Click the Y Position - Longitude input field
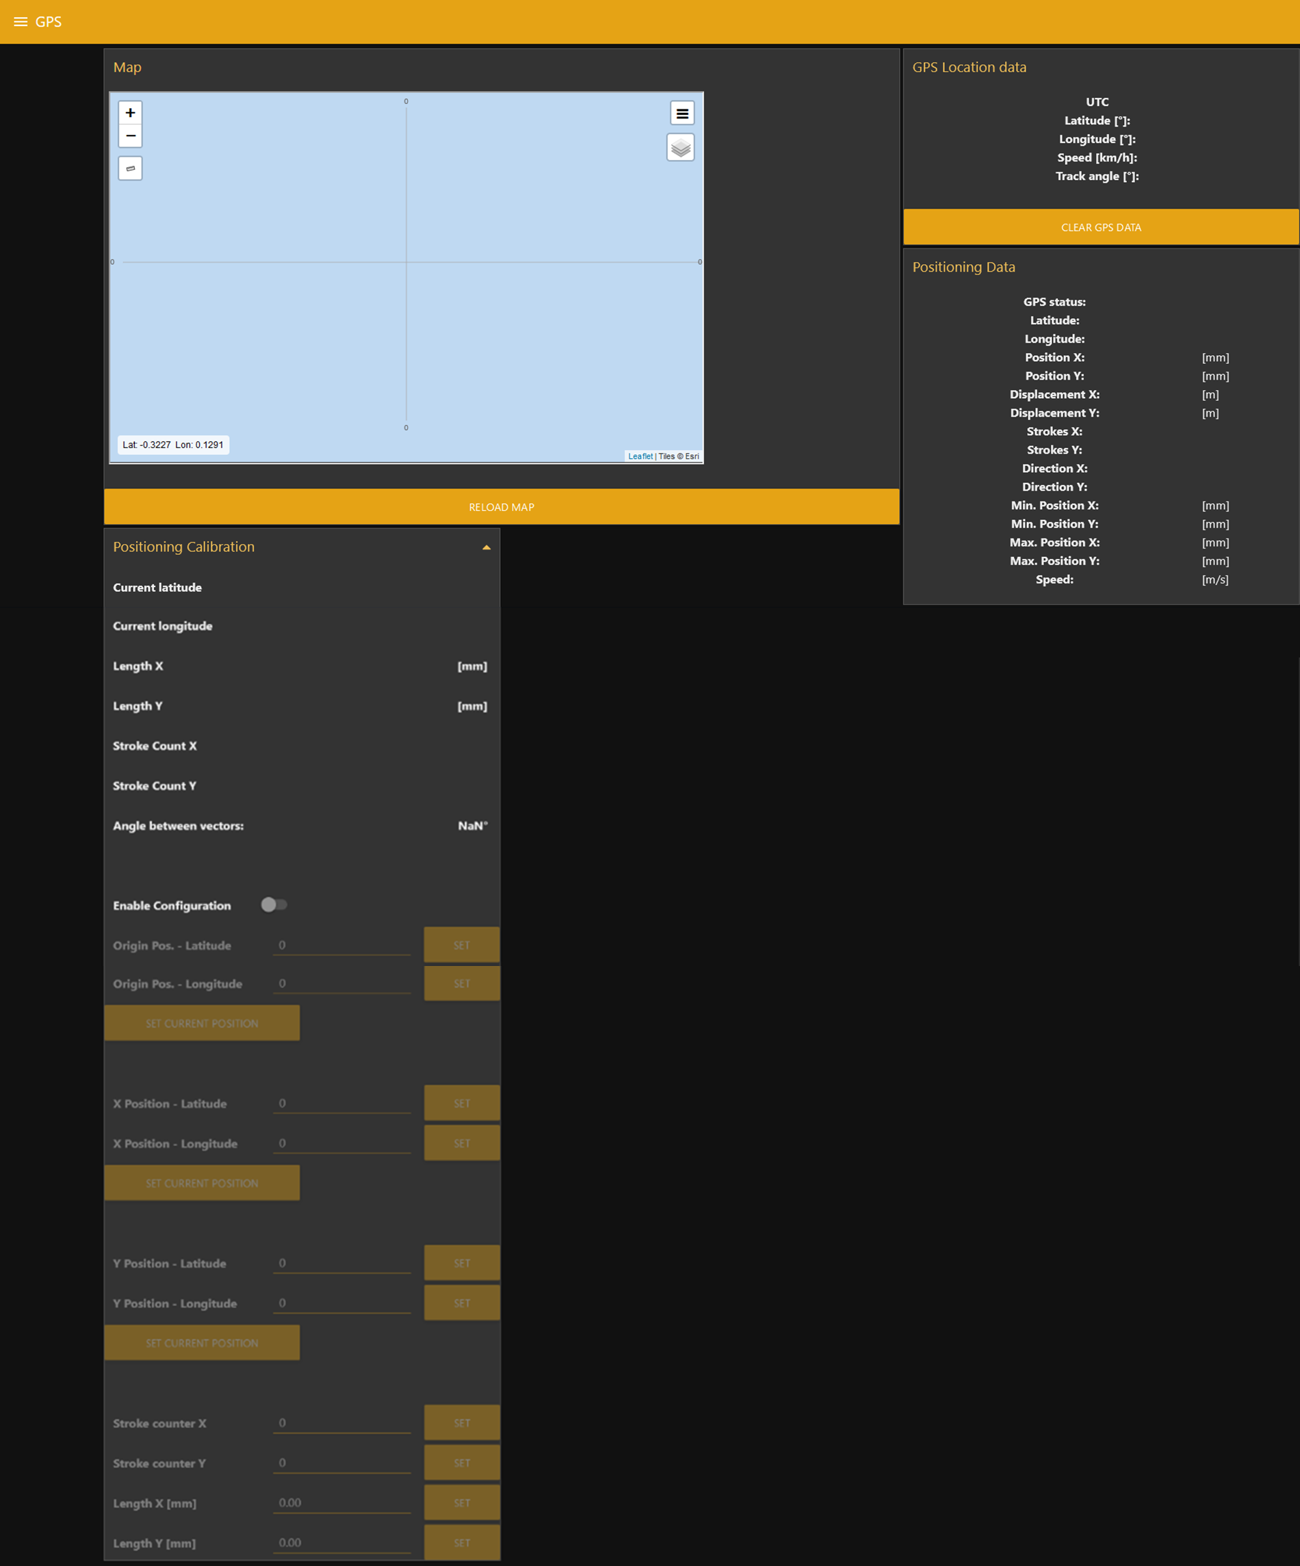 coord(341,1303)
